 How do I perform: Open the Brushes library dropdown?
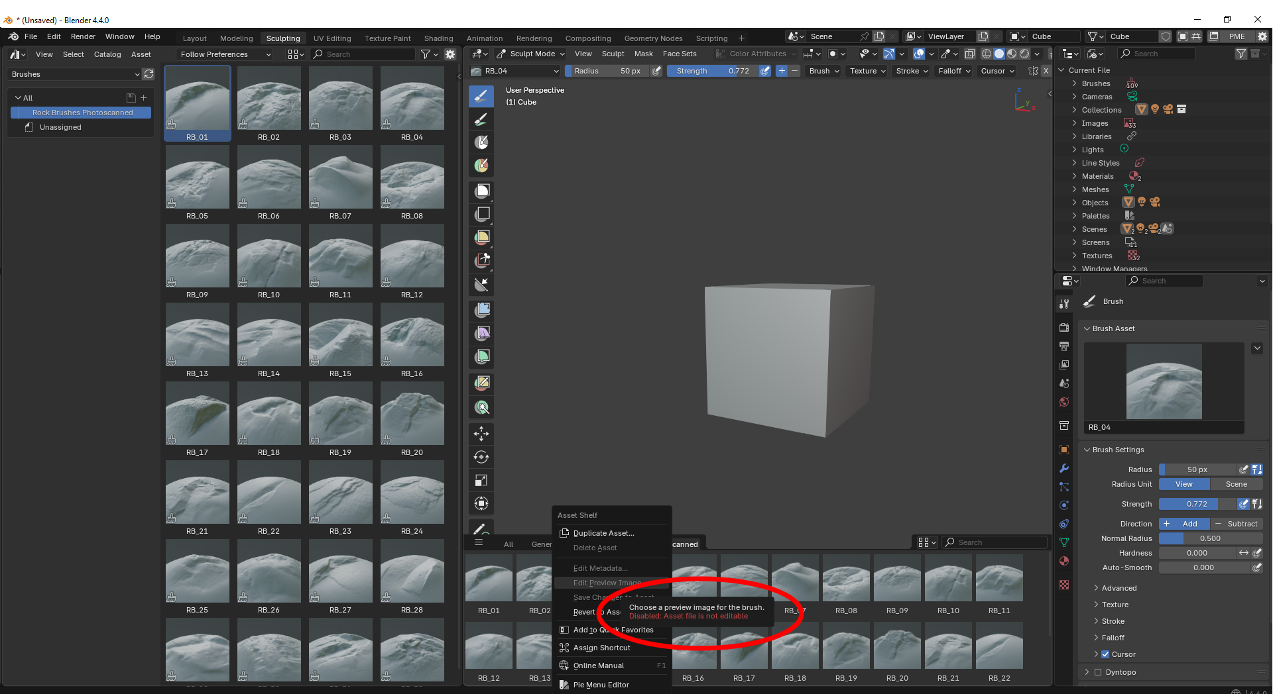(75, 74)
